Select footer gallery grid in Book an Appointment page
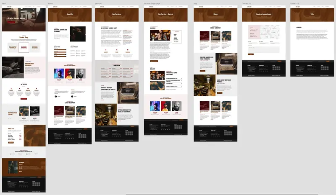 pos(276,68)
